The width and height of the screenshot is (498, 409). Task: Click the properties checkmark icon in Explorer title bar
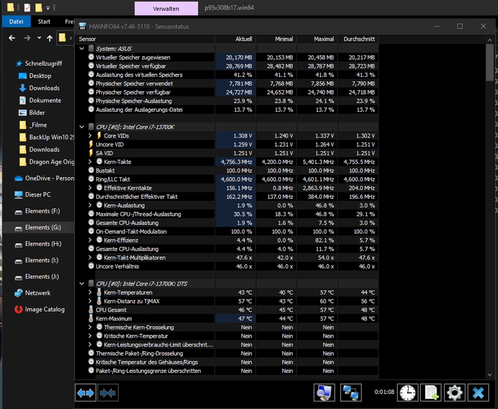click(27, 8)
